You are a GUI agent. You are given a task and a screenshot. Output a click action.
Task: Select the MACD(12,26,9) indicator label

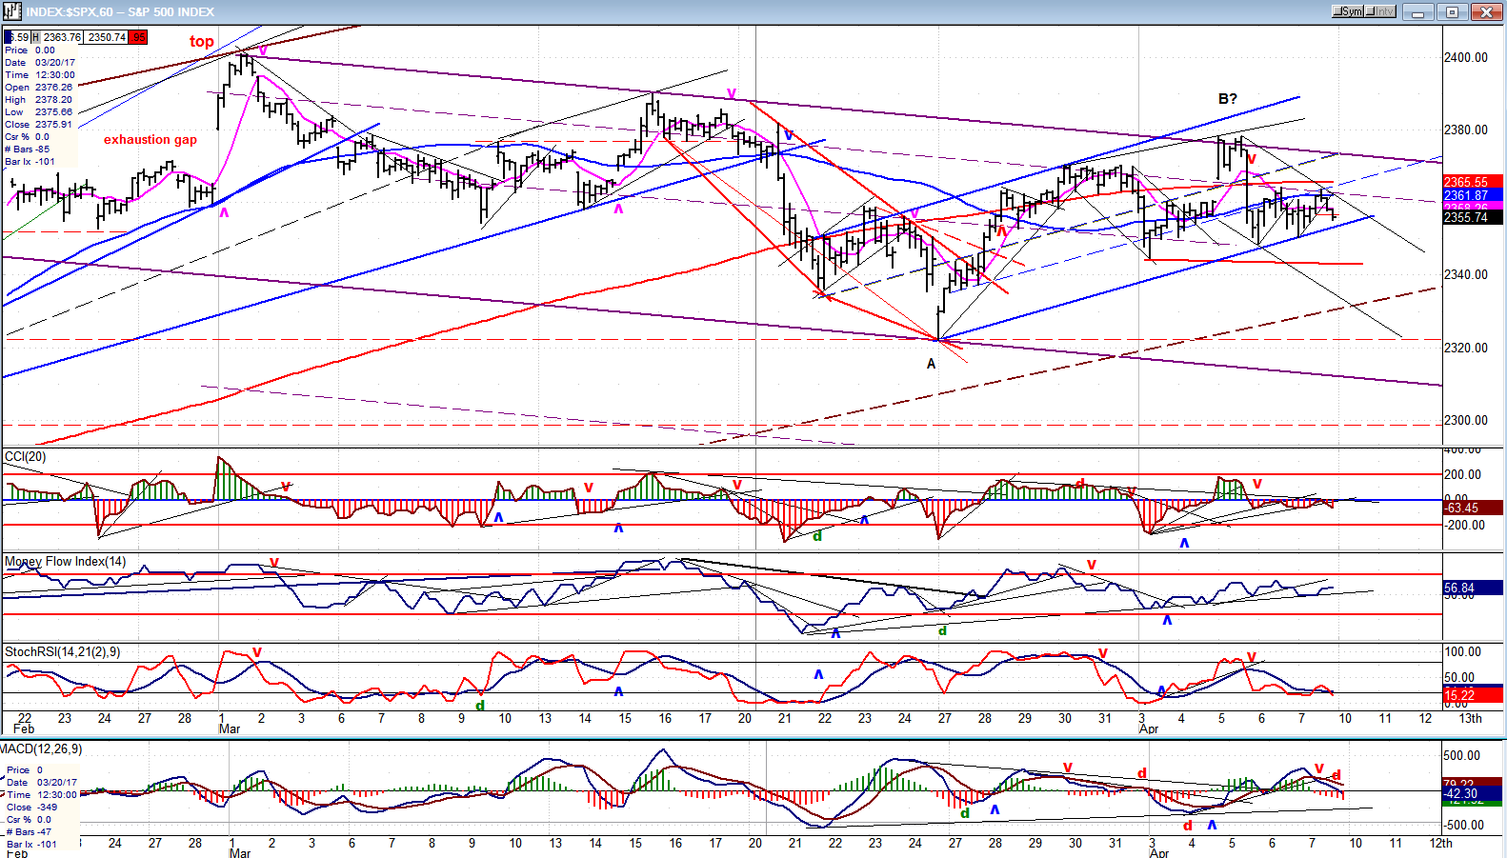[x=42, y=749]
